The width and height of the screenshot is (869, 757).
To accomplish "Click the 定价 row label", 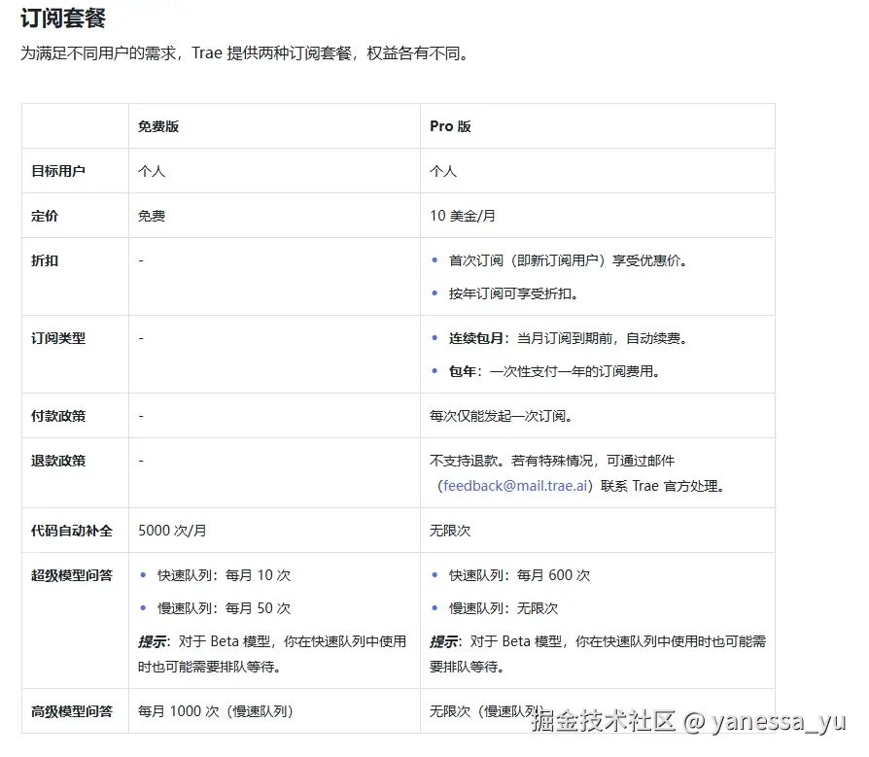I will [x=45, y=216].
